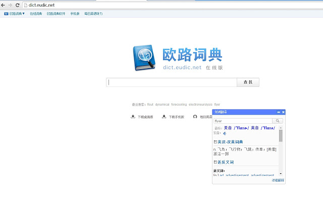Close the translation popup window
Screen dimensions: 323x202
(283, 112)
